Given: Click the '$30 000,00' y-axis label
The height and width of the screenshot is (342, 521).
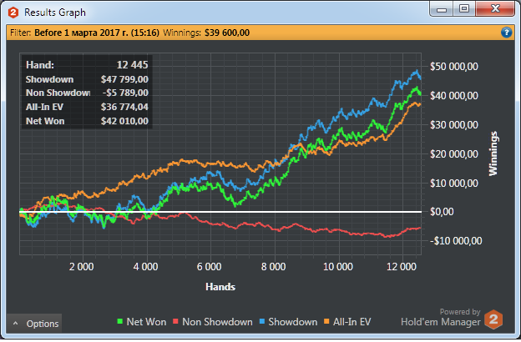Looking at the screenshot, I should pyautogui.click(x=454, y=125).
